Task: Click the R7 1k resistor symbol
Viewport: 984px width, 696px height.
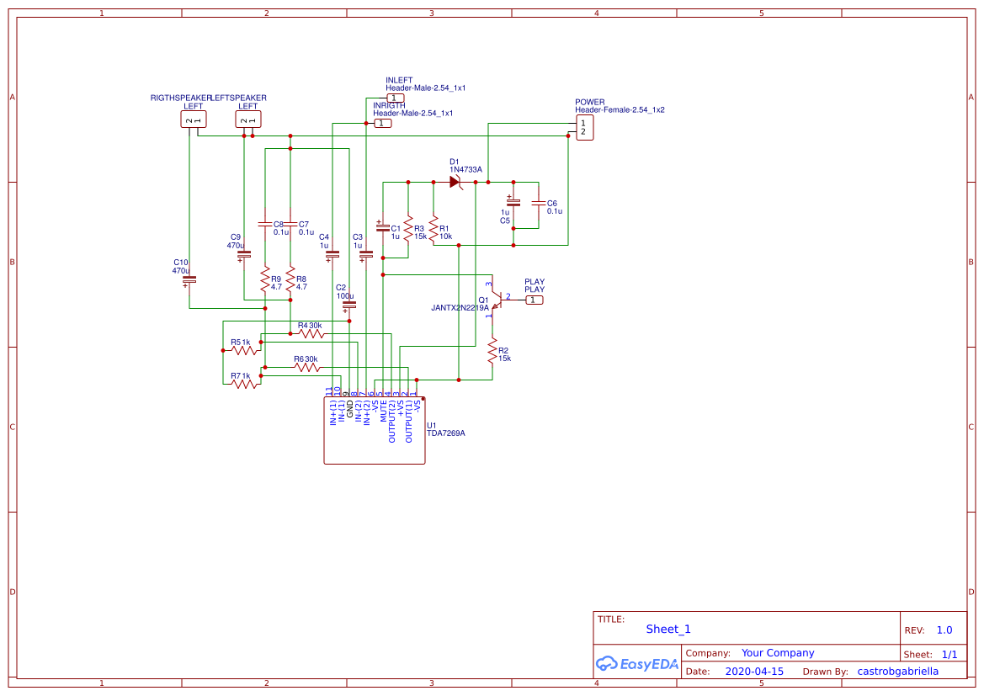Action: (244, 384)
